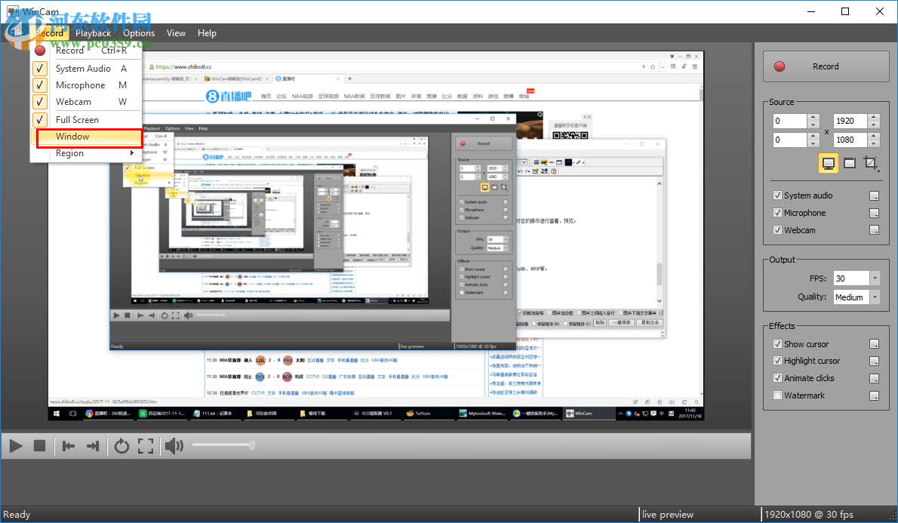The image size is (898, 523).
Task: Toggle fullscreen preview icon
Action: coord(146,446)
